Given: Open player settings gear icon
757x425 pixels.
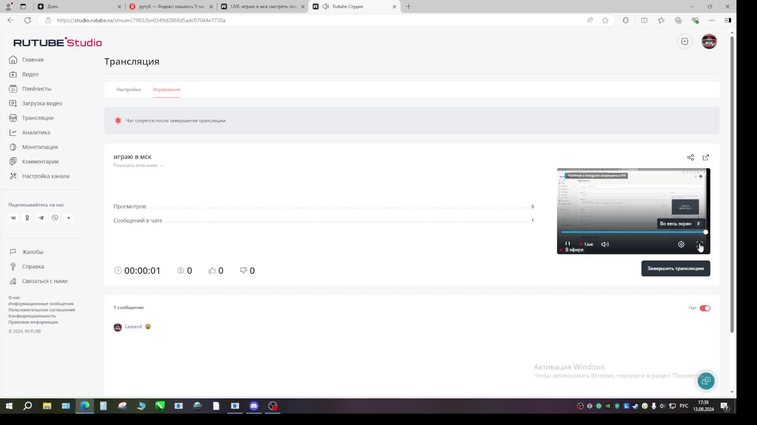Looking at the screenshot, I should (x=681, y=244).
